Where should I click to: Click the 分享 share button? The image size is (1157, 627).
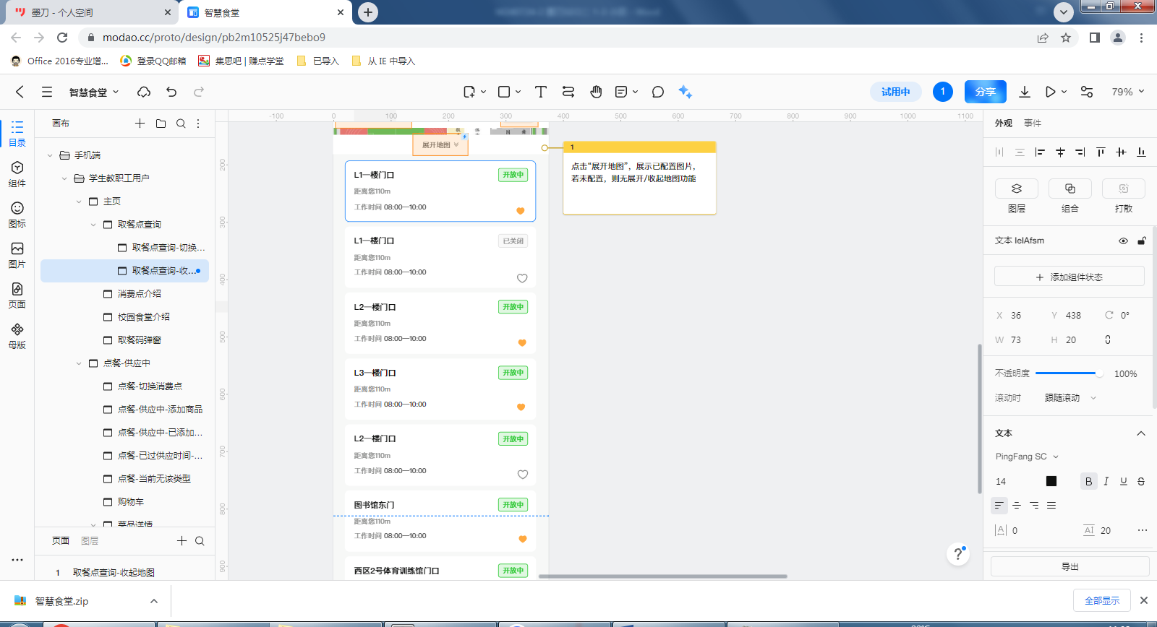(986, 92)
